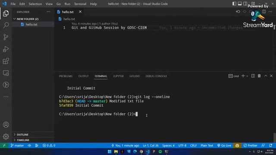Screen dimensions: 276x155
Task: Checkout branch via master in status bar
Action: pos(17,146)
